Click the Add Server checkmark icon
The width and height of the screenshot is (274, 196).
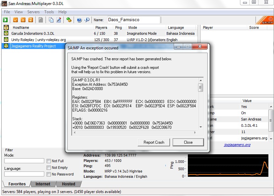pyautogui.click(x=16, y=20)
